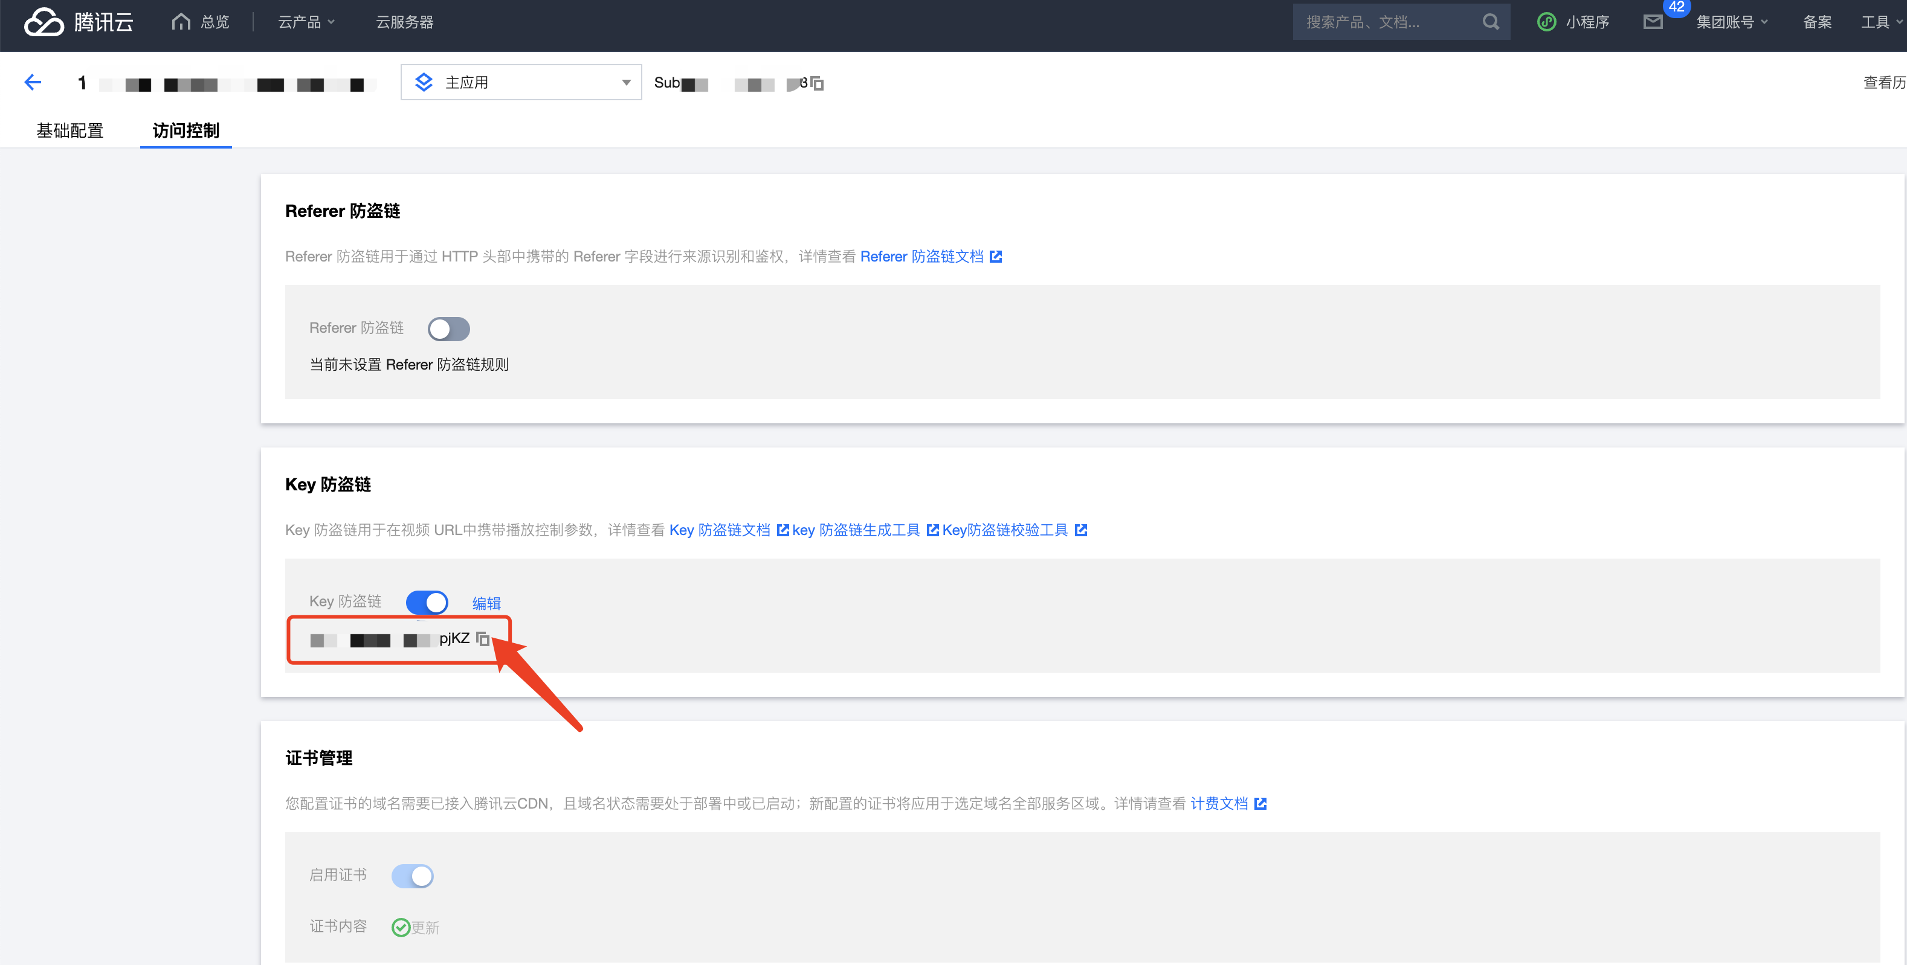Turn off the Key 防盗链 switch
The image size is (1907, 965).
[x=427, y=603]
